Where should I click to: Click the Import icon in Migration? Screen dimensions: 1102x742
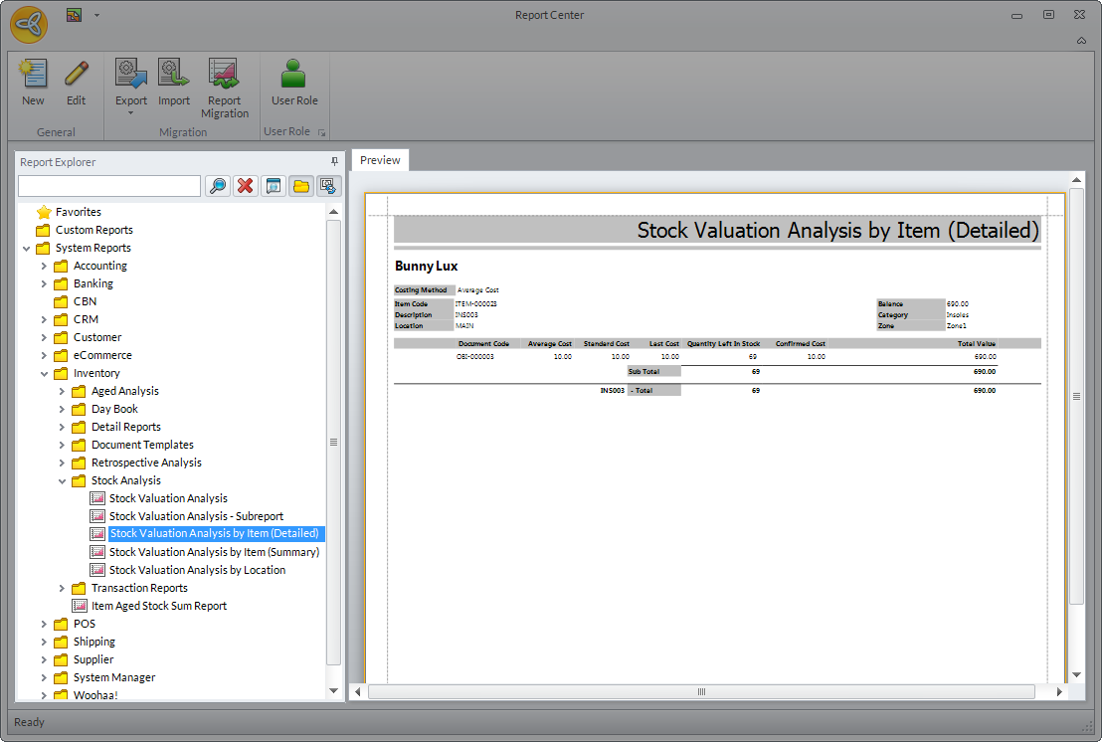[x=174, y=75]
